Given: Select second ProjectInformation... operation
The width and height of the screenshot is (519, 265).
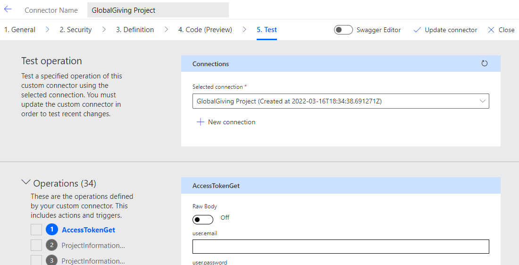Looking at the screenshot, I should click(93, 246).
